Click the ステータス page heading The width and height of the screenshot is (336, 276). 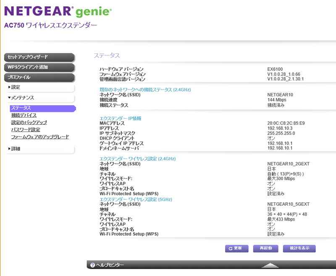[x=107, y=56]
